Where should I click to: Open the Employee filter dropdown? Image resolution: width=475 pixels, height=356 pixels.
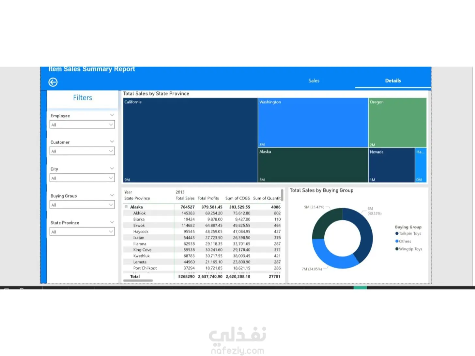(x=82, y=125)
